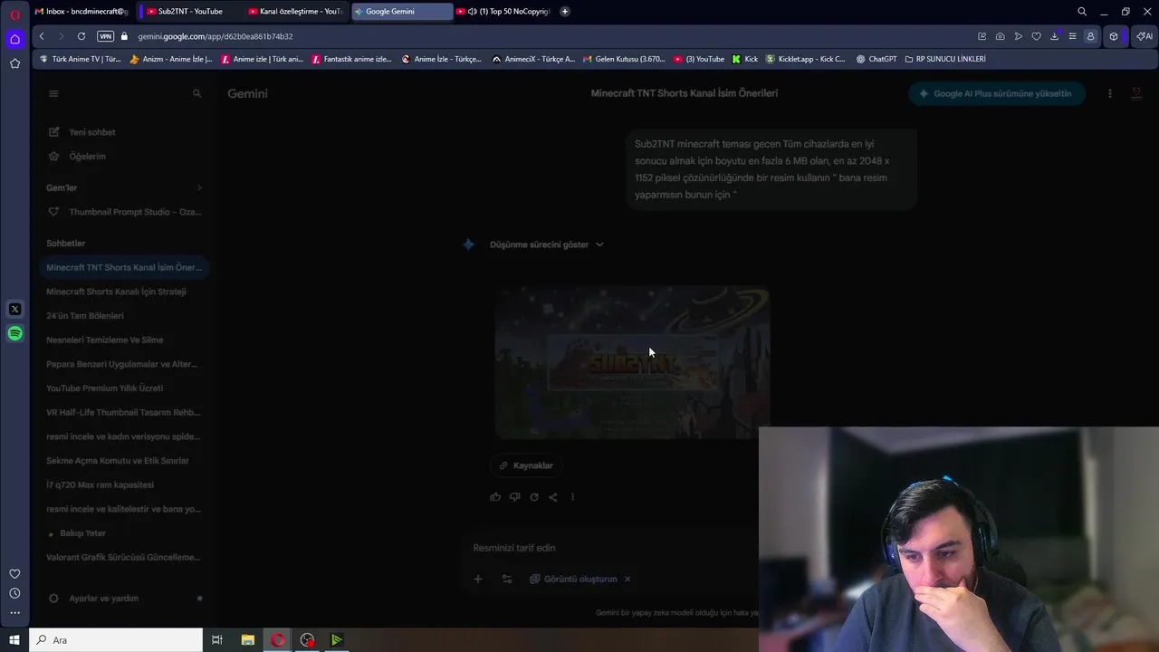The width and height of the screenshot is (1159, 652).
Task: Click Opera search tabs magnifier icon
Action: pyautogui.click(x=1082, y=12)
